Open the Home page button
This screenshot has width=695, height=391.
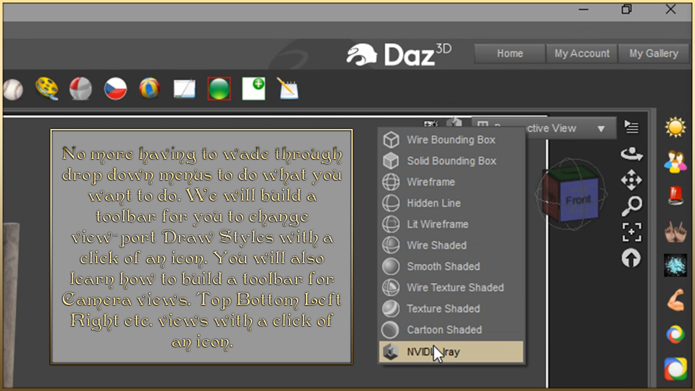(x=510, y=53)
